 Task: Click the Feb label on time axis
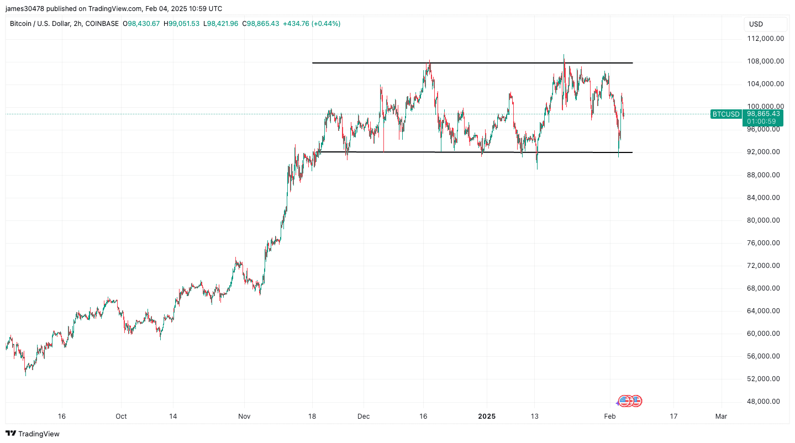[x=610, y=416]
